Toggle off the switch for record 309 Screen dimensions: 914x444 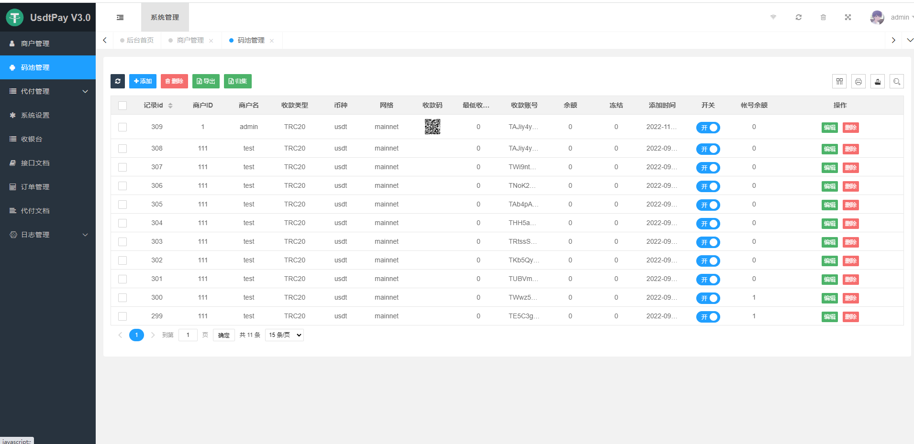(708, 128)
